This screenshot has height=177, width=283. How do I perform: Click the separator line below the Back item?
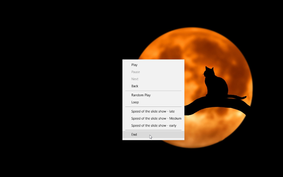[153, 91]
